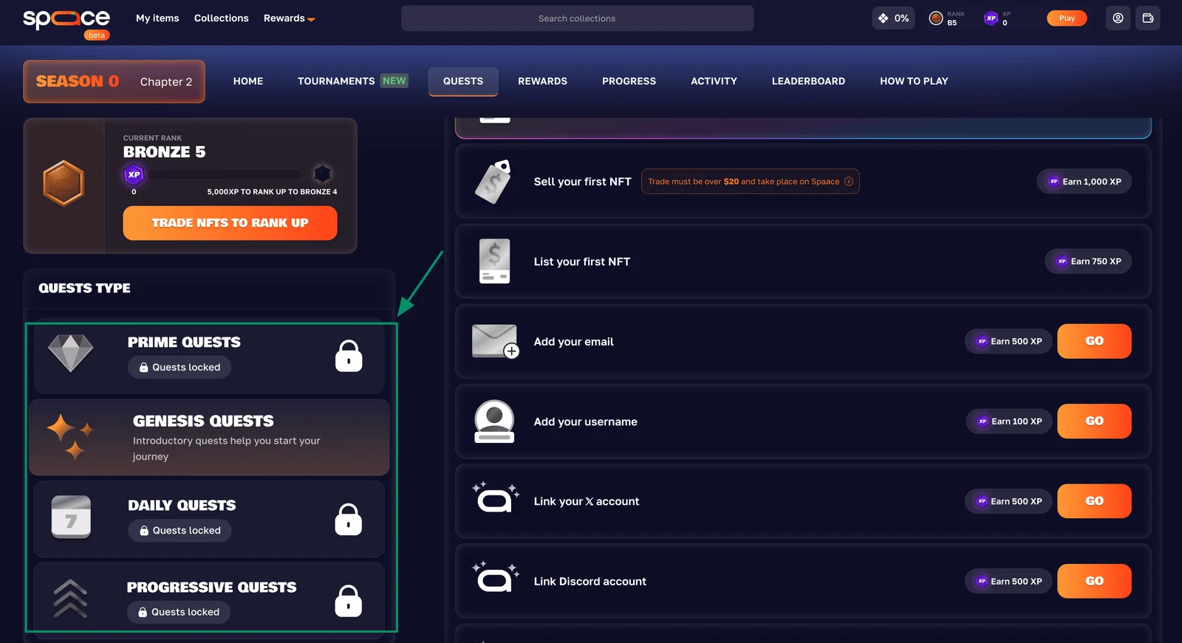The image size is (1182, 643).
Task: Open Collections in header
Action: (222, 18)
